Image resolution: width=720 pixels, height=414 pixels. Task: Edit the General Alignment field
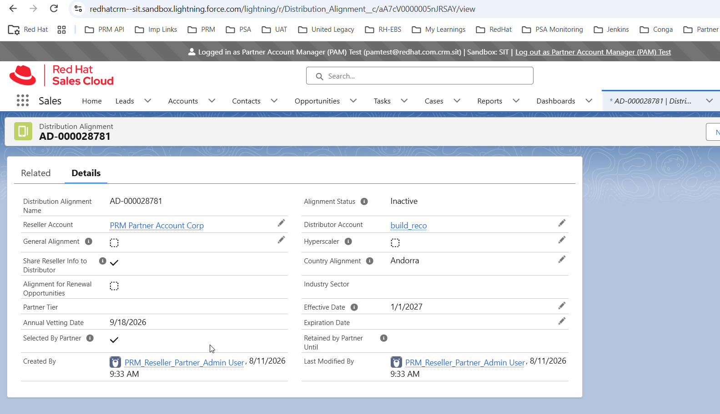[282, 240]
